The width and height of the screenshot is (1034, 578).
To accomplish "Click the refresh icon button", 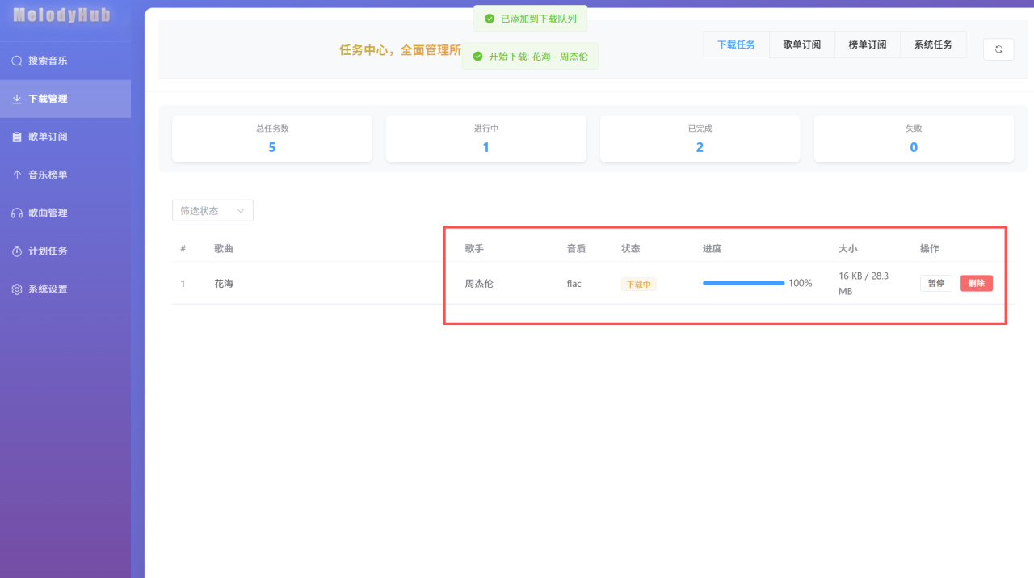I will click(998, 49).
